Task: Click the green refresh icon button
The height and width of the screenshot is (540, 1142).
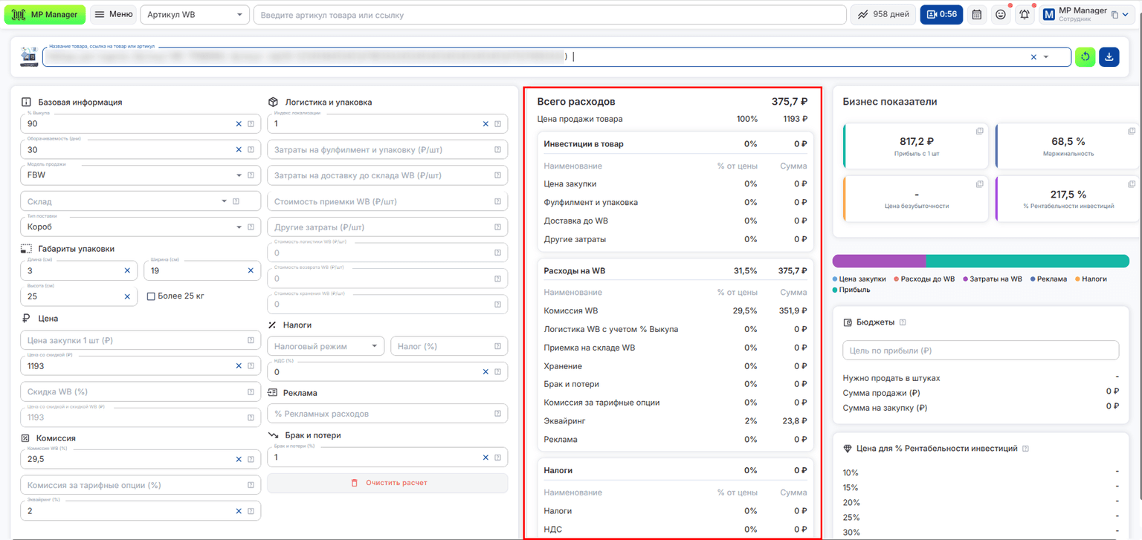Action: pos(1085,57)
